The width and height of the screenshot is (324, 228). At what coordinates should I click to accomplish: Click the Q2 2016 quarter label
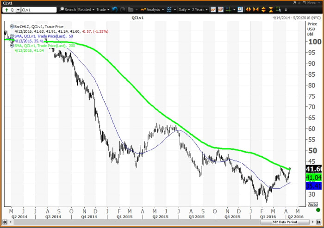[x=296, y=216]
